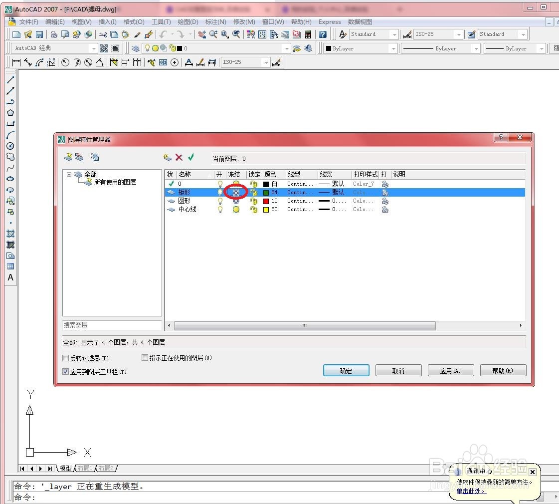Select the Circle tool in draw toolbar
The width and height of the screenshot is (559, 504).
point(10,146)
